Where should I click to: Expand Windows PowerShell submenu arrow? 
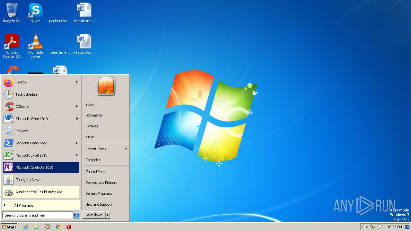point(77,143)
